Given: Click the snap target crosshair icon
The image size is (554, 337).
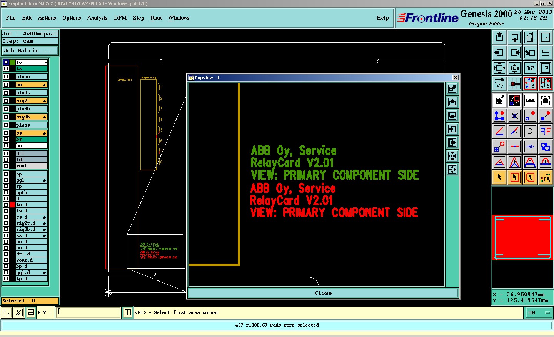Looking at the screenshot, I should [x=515, y=83].
